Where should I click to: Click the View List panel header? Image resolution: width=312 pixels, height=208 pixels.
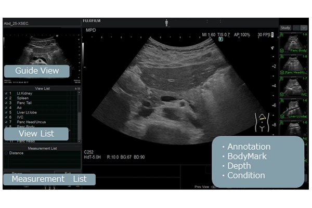click(x=42, y=88)
